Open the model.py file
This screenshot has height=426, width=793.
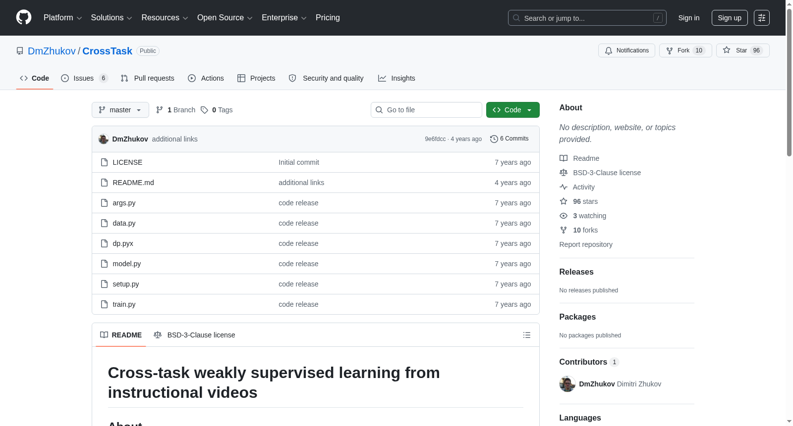[127, 264]
